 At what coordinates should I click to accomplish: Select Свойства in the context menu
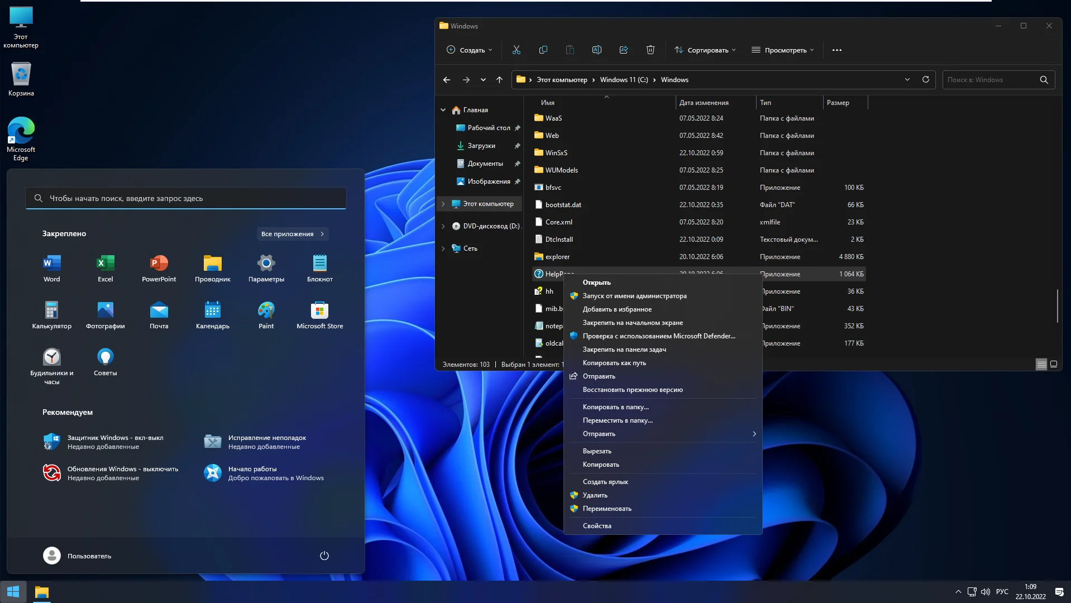click(597, 525)
